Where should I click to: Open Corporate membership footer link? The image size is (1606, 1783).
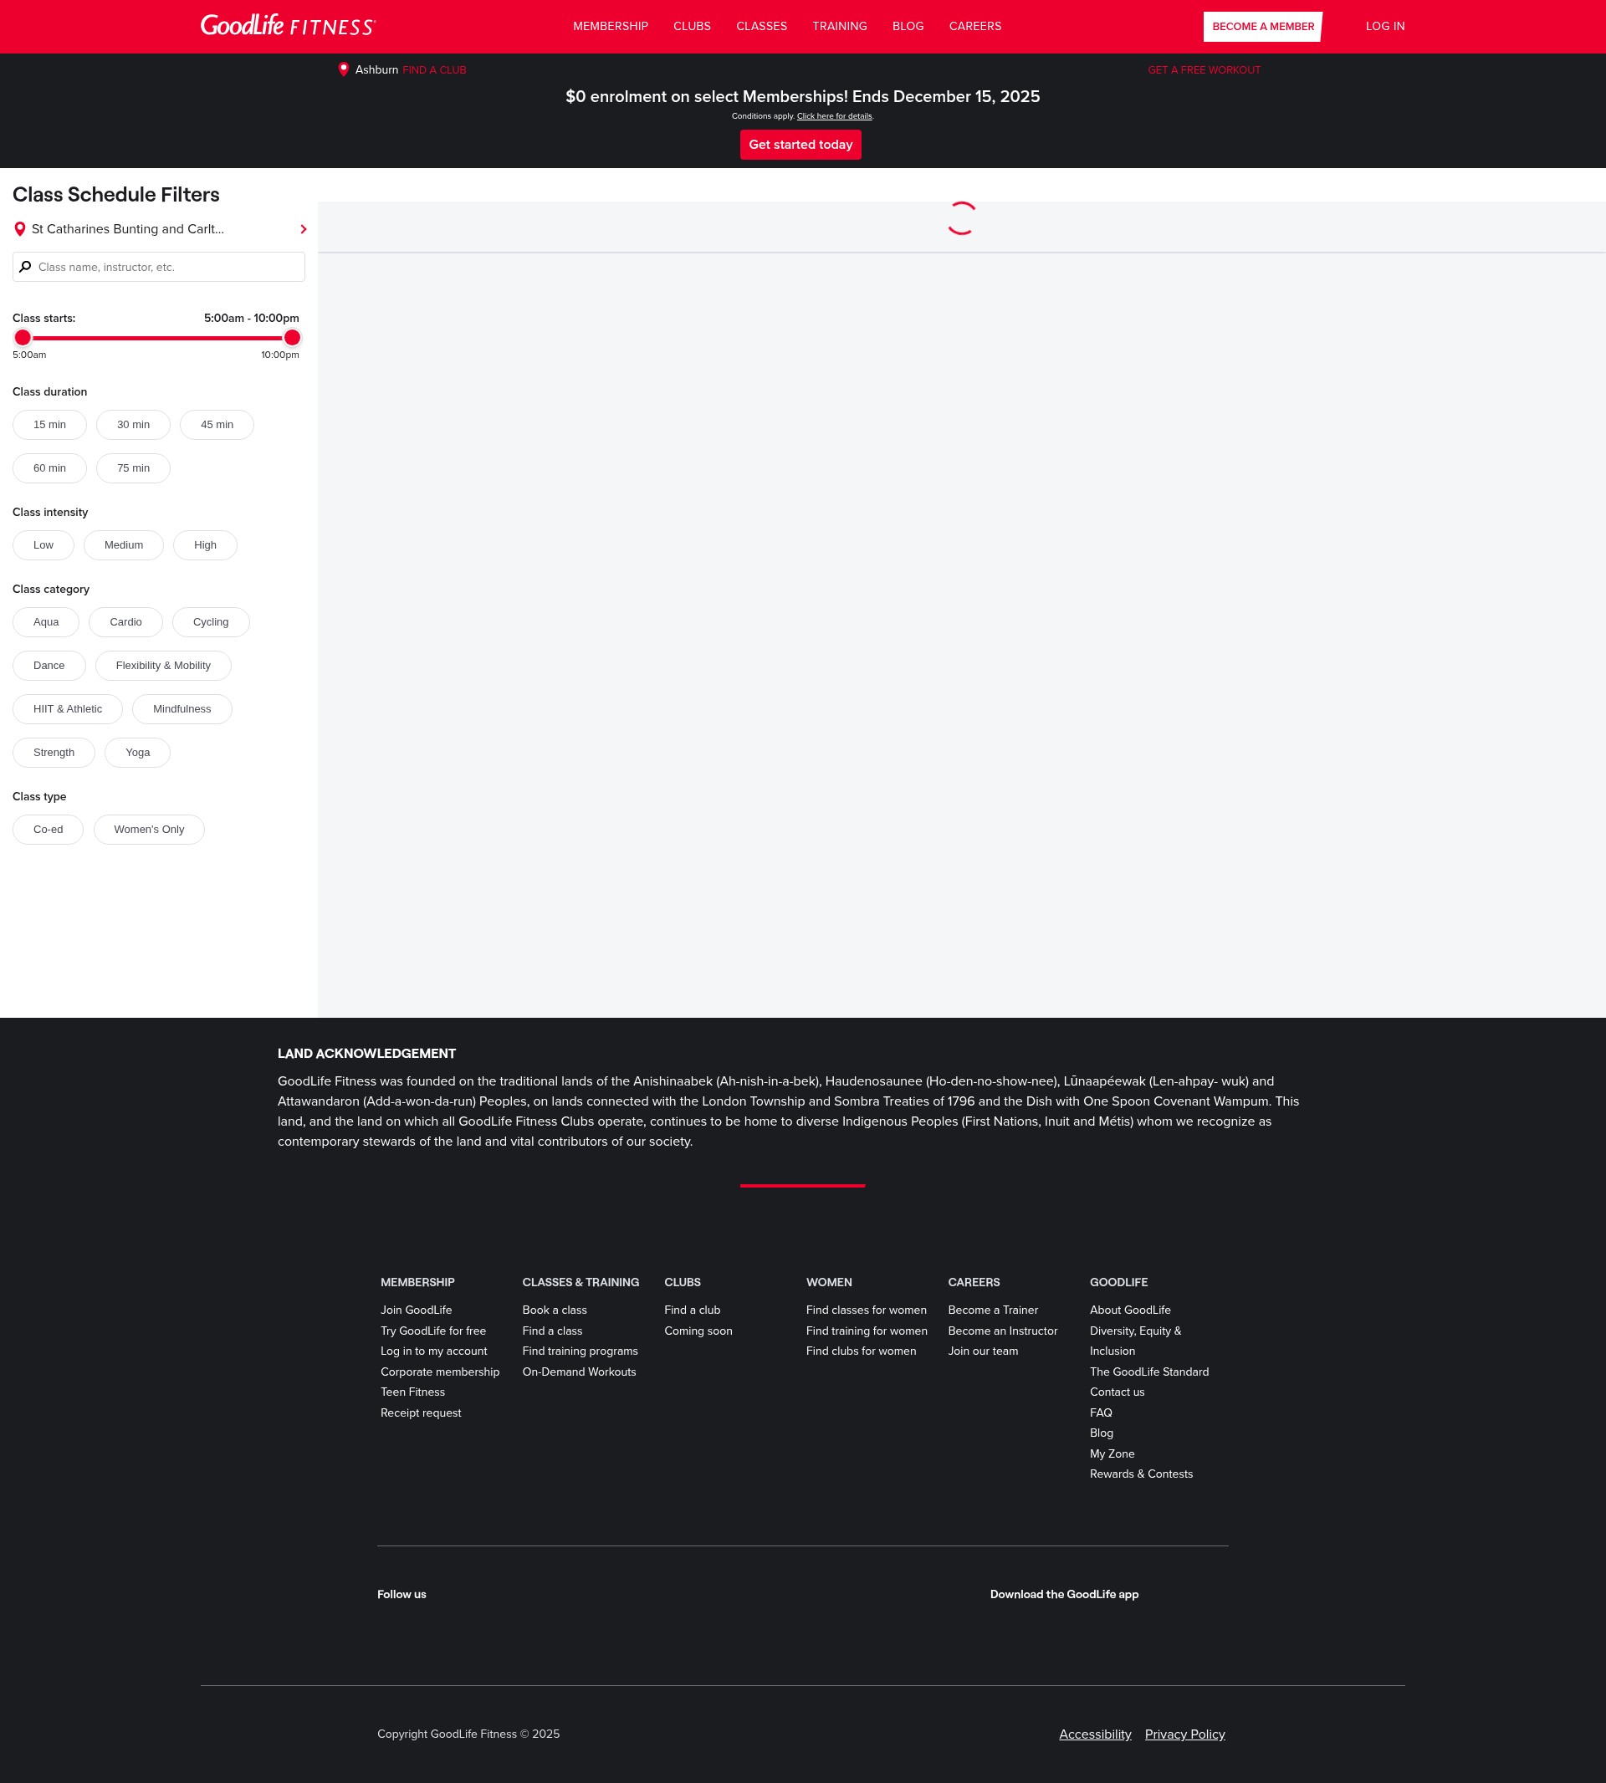pos(439,1372)
